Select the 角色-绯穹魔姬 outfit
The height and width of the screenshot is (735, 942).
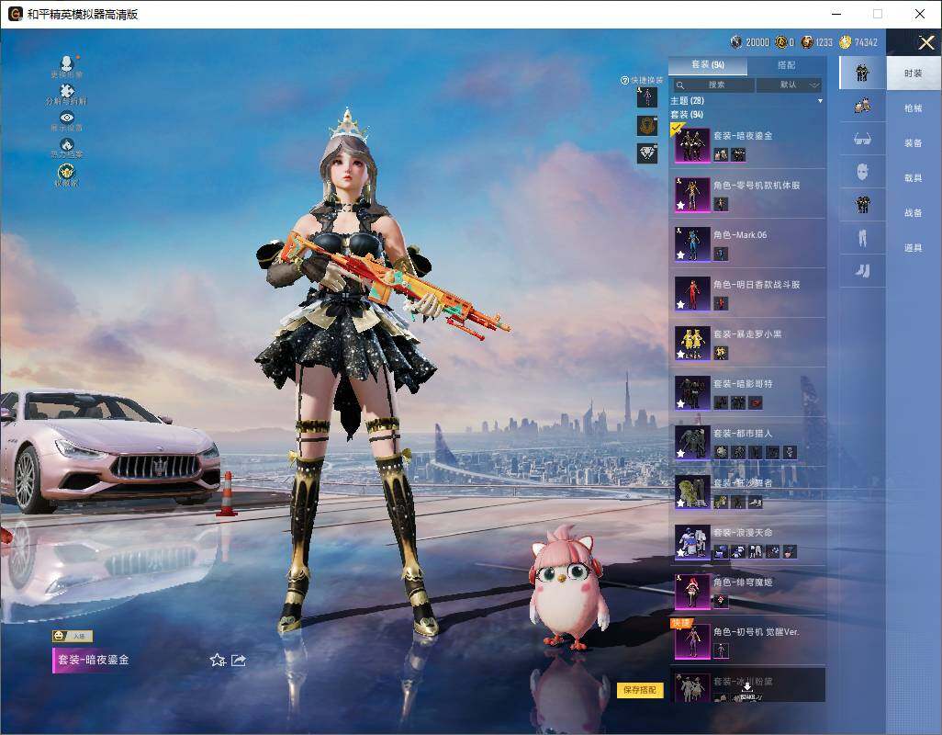[x=747, y=592]
